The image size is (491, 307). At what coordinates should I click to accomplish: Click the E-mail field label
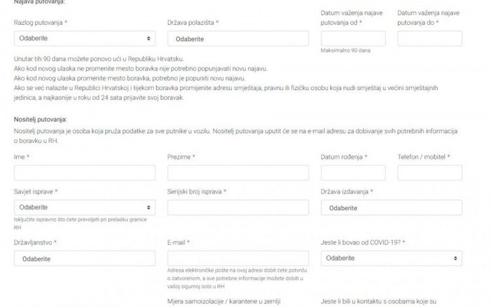tap(177, 242)
